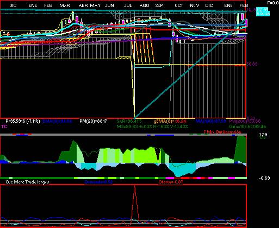This screenshot has width=279, height=228.
Task: Click the P=95.5916 (-7.11%) price readout
Action: click(x=23, y=121)
